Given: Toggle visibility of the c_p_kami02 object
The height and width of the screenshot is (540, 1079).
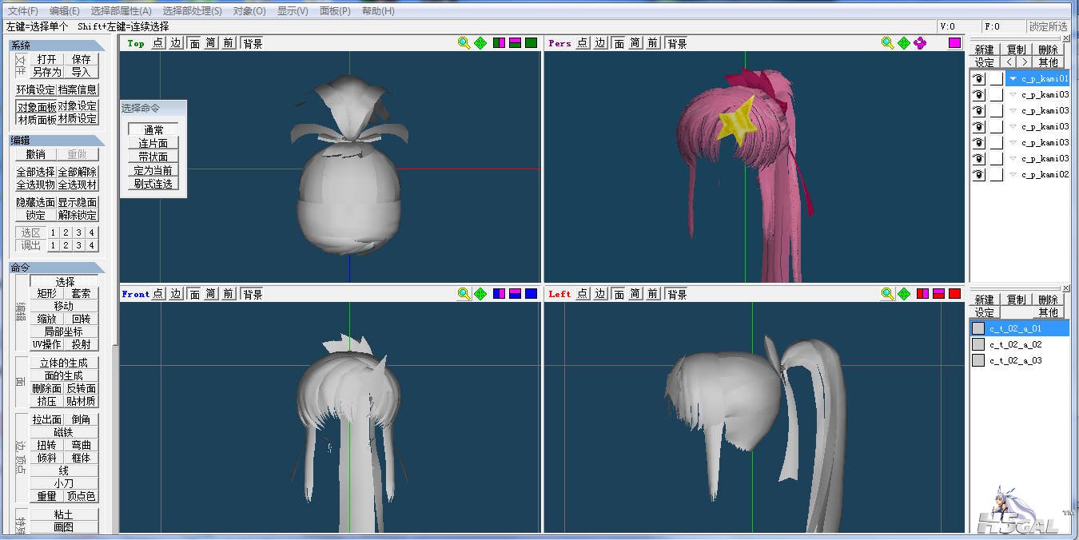Looking at the screenshot, I should coord(978,174).
